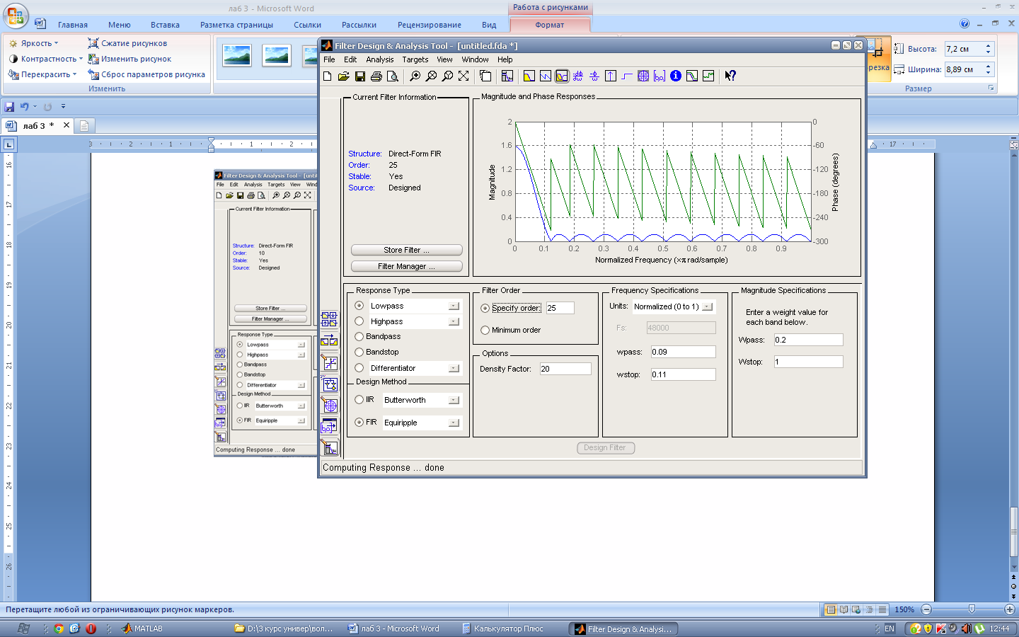Open Яркость dropdown in Word ribbon

(33, 43)
